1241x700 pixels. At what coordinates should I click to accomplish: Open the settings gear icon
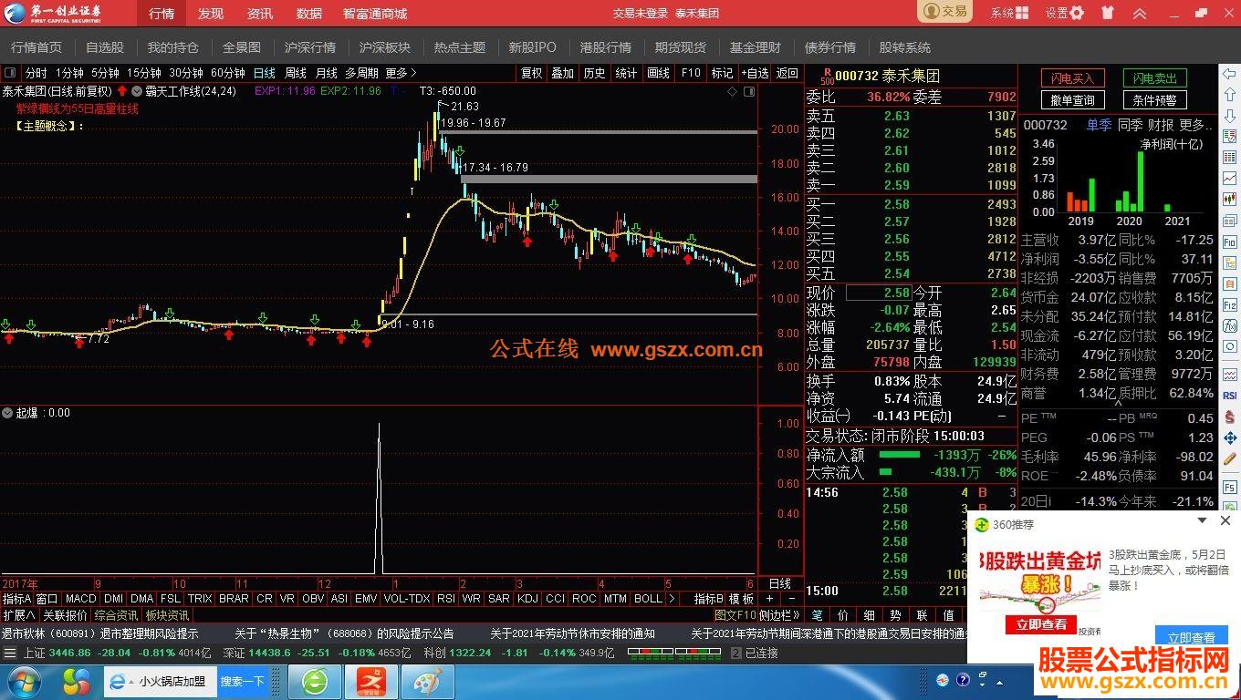pyautogui.click(x=1077, y=13)
